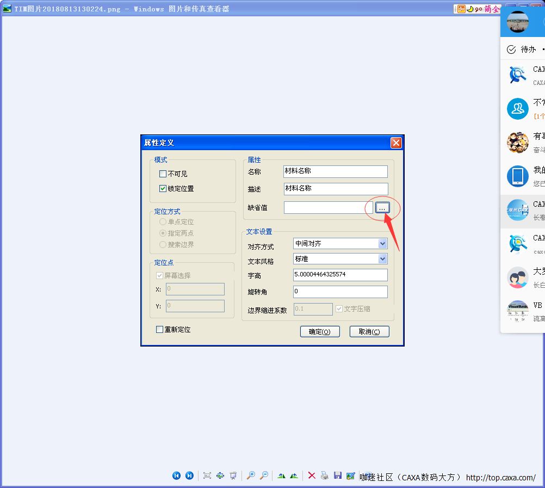545x488 pixels.
Task: Delete the image with the red X icon
Action: click(312, 475)
